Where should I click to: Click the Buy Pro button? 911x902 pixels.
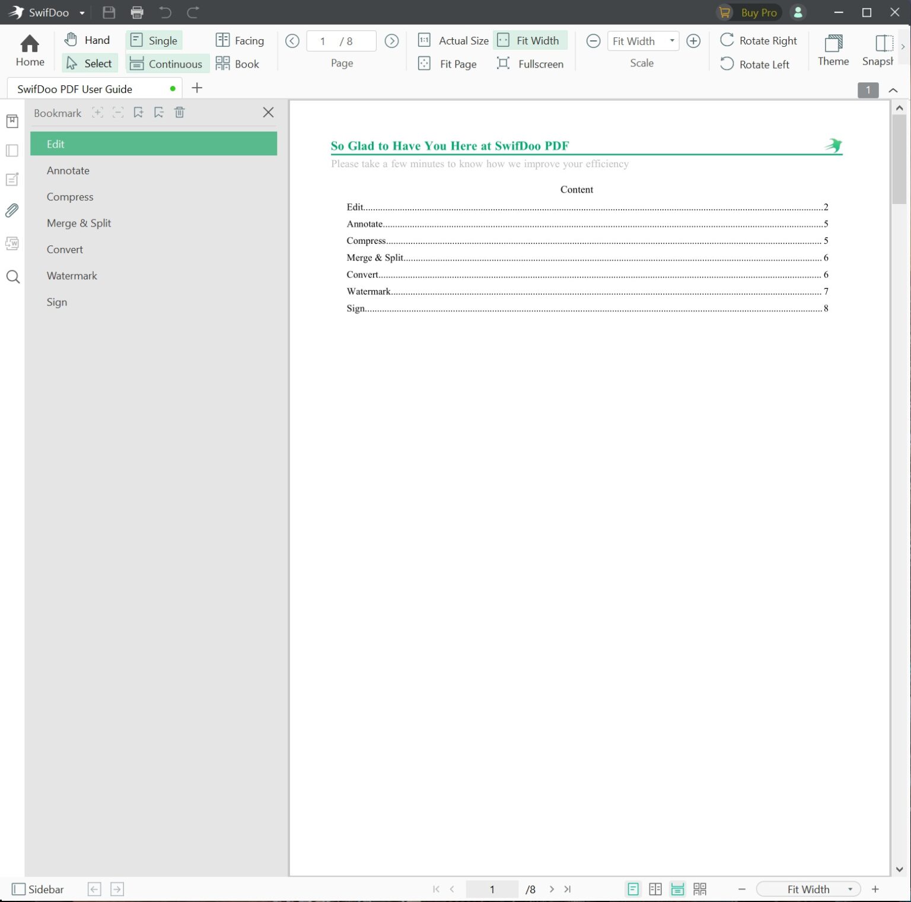pos(748,12)
